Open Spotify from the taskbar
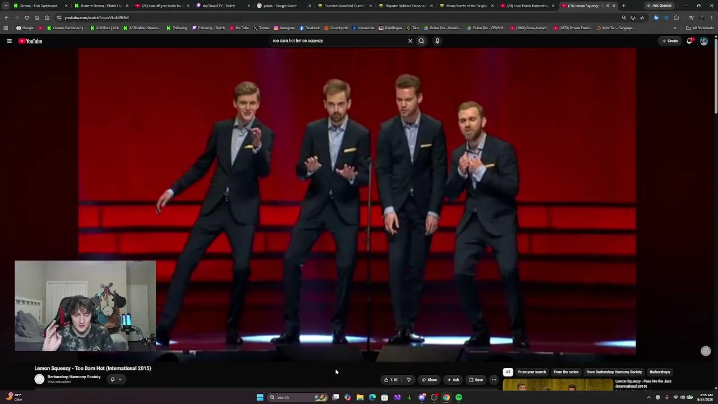Screen dimensions: 718x404 [x=459, y=397]
